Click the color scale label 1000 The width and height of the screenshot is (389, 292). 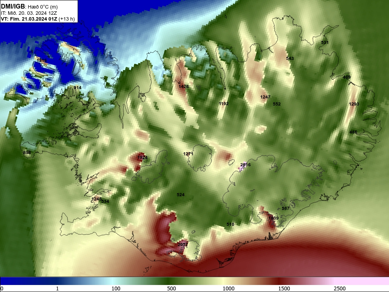click(228, 288)
